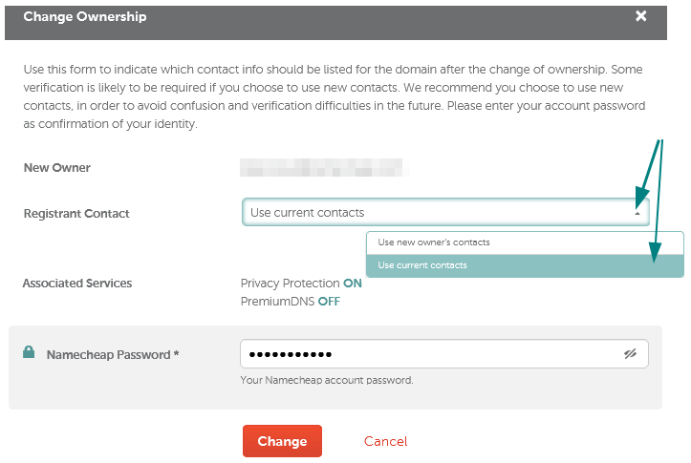The height and width of the screenshot is (463, 691).
Task: Toggle password visibility eye icon
Action: pos(630,353)
